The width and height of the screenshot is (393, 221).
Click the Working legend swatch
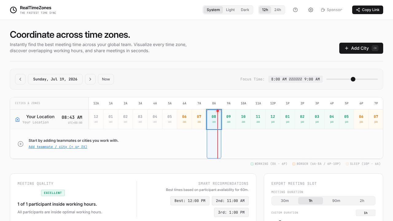click(252, 164)
